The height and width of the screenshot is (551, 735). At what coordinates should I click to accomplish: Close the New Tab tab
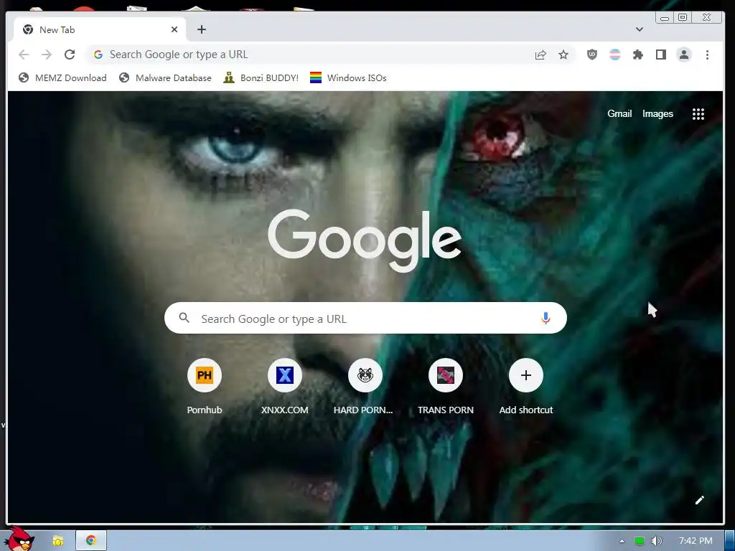click(174, 29)
